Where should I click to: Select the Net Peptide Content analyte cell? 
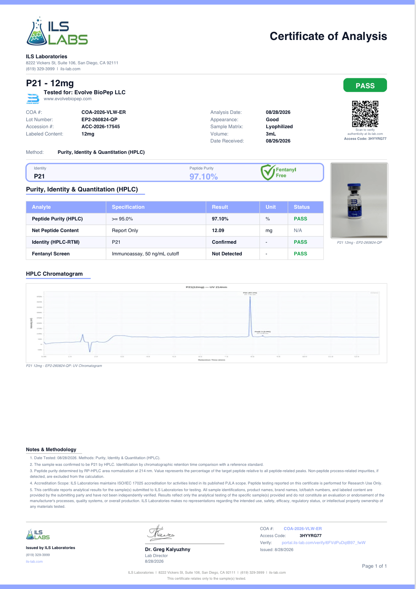(x=66, y=230)
